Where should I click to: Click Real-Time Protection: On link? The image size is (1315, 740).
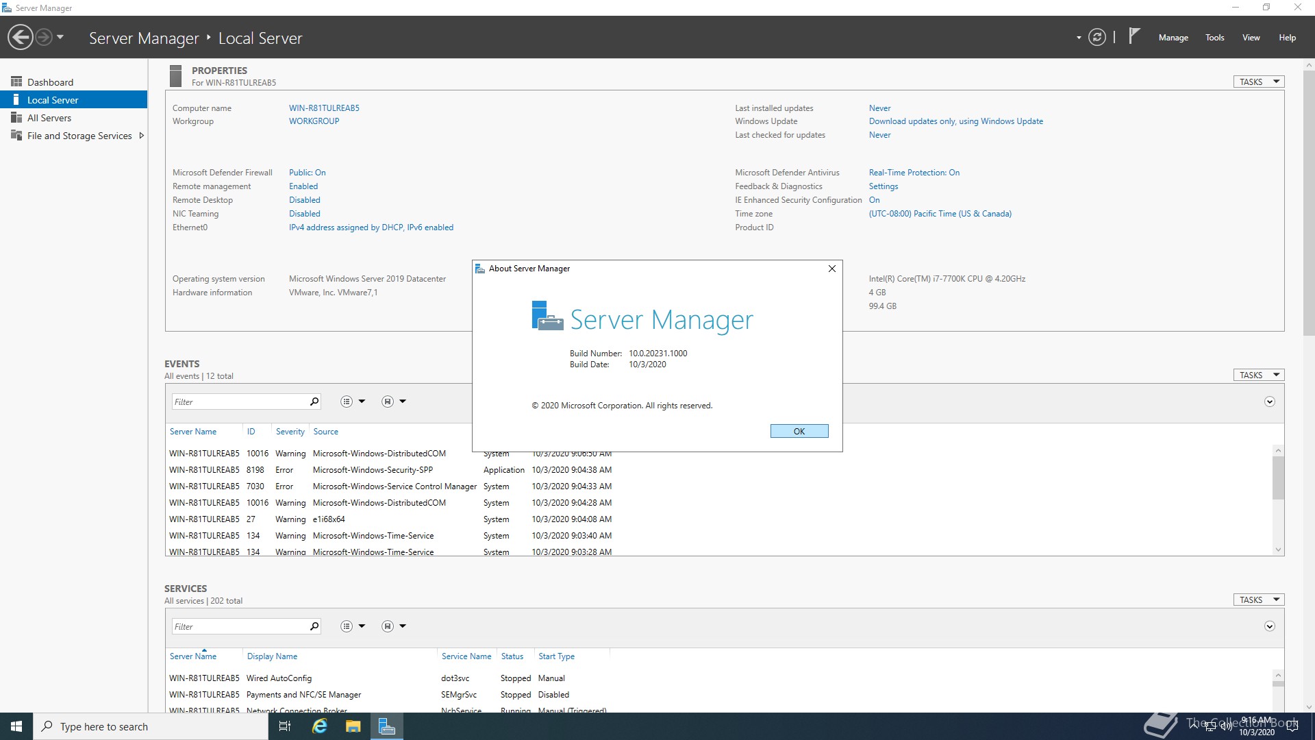[x=914, y=173]
